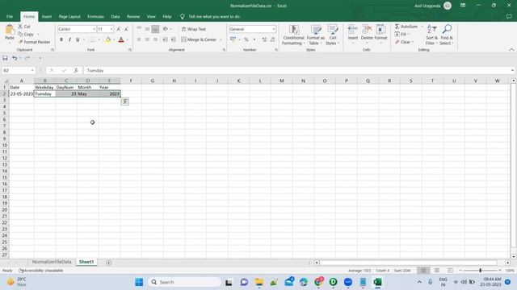This screenshot has width=517, height=290.
Task: Increase font size with the larger A icon
Action: point(119,29)
